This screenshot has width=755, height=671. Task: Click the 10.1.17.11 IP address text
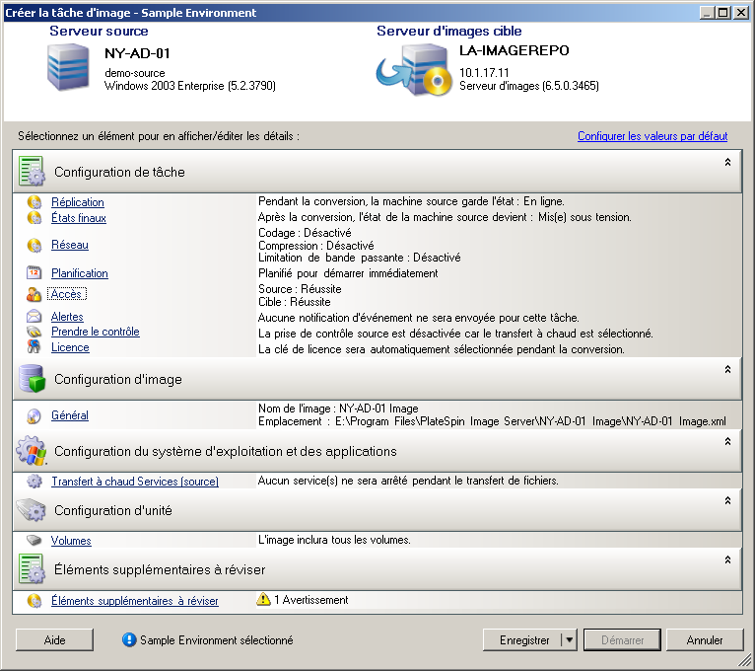[484, 73]
